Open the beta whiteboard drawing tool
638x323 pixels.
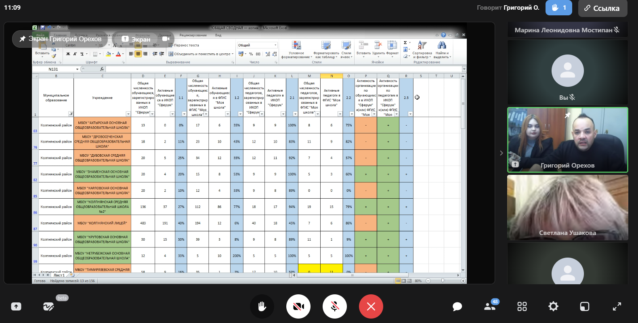coord(48,306)
